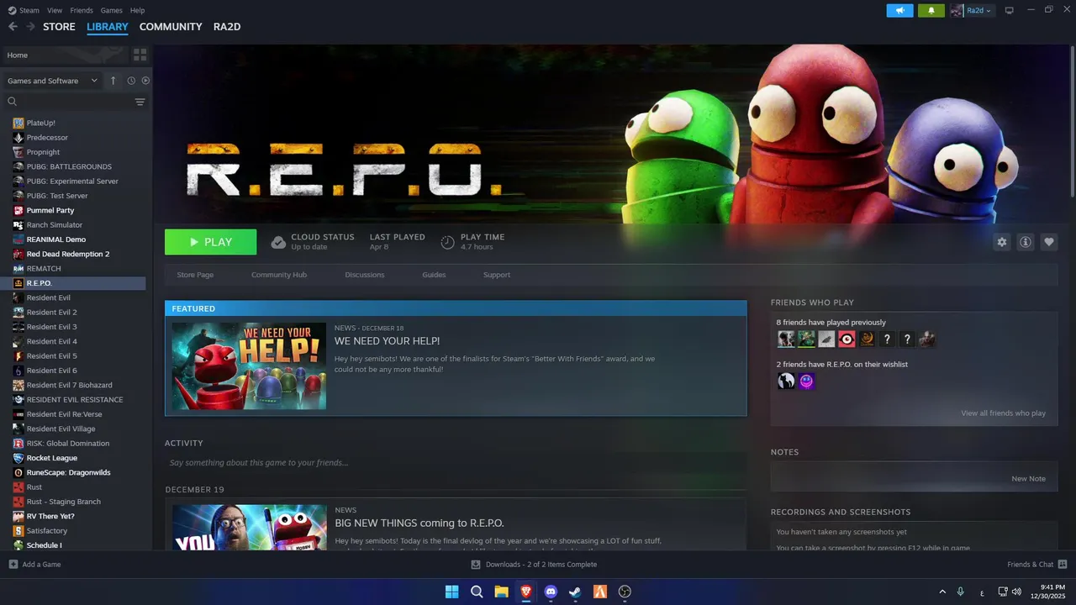Switch library to collections grid view
The image size is (1076, 605).
pyautogui.click(x=140, y=55)
